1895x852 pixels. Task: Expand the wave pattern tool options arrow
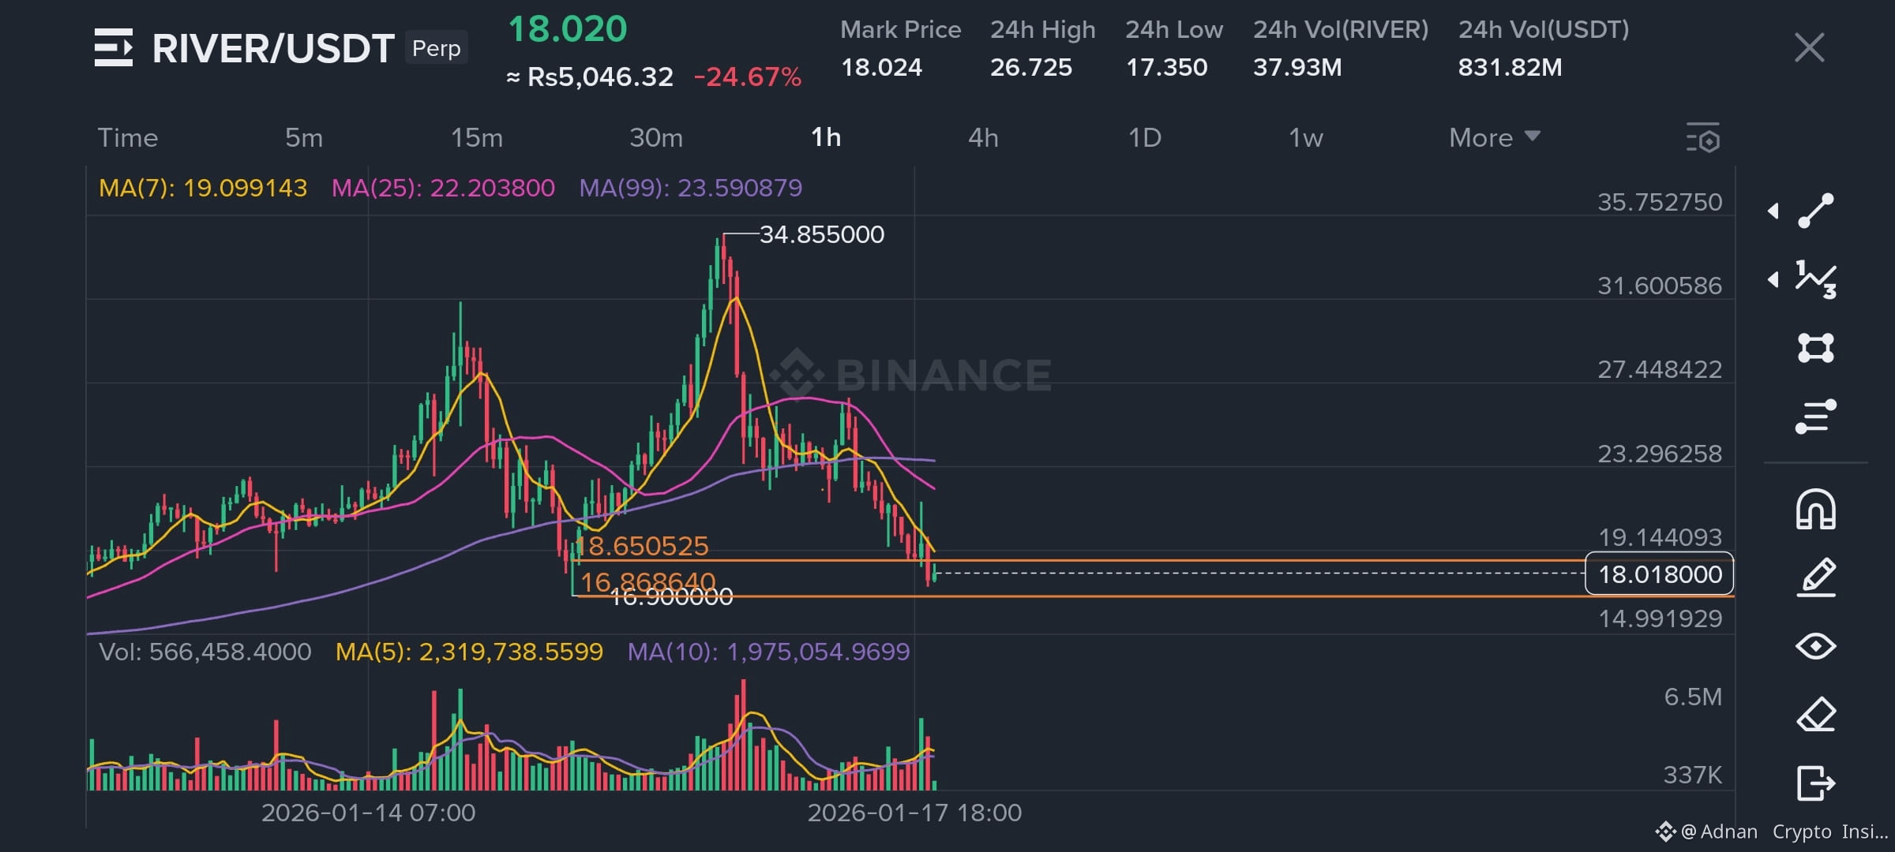1773,279
